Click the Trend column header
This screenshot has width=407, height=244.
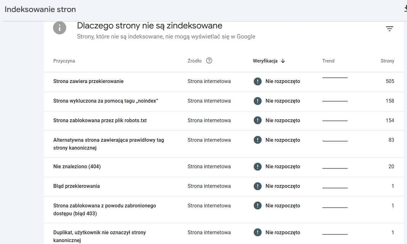[x=328, y=61]
